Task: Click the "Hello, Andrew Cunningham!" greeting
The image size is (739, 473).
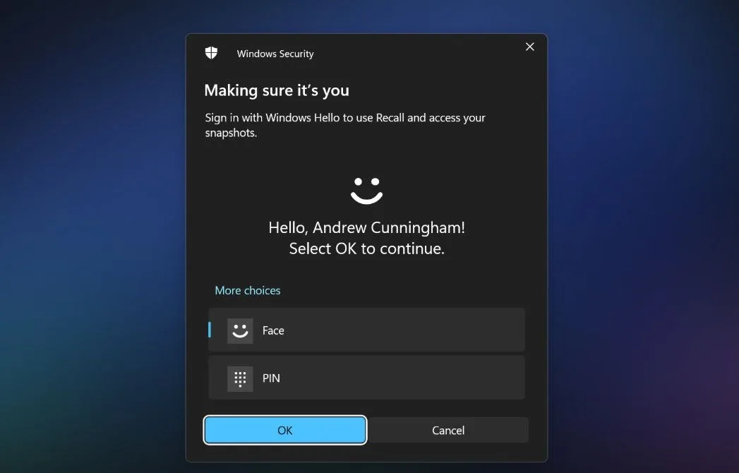Action: [x=366, y=227]
